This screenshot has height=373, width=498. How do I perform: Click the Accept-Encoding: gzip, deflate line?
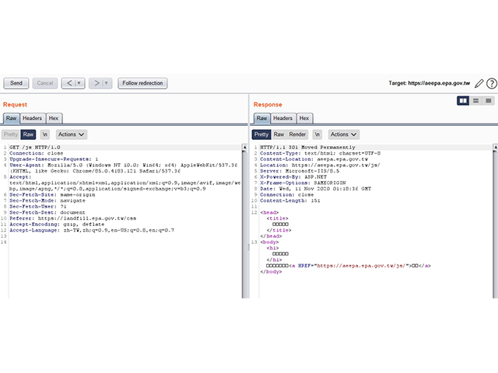tap(57, 225)
